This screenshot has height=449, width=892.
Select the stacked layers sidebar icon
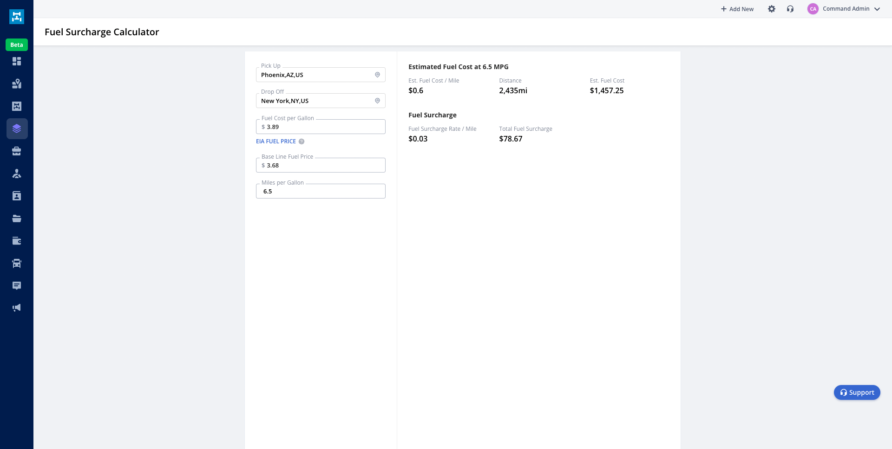click(17, 128)
